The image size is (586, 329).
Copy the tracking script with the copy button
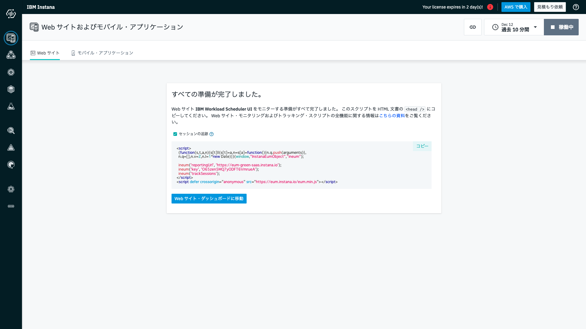[422, 146]
